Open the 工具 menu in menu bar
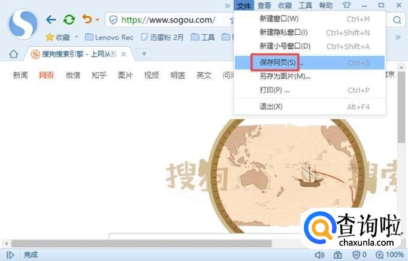Screen dimensions: 408x261 point(305,5)
